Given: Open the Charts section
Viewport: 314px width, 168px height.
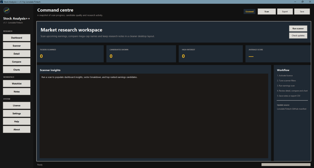Looking at the screenshot, I should click(x=17, y=70).
